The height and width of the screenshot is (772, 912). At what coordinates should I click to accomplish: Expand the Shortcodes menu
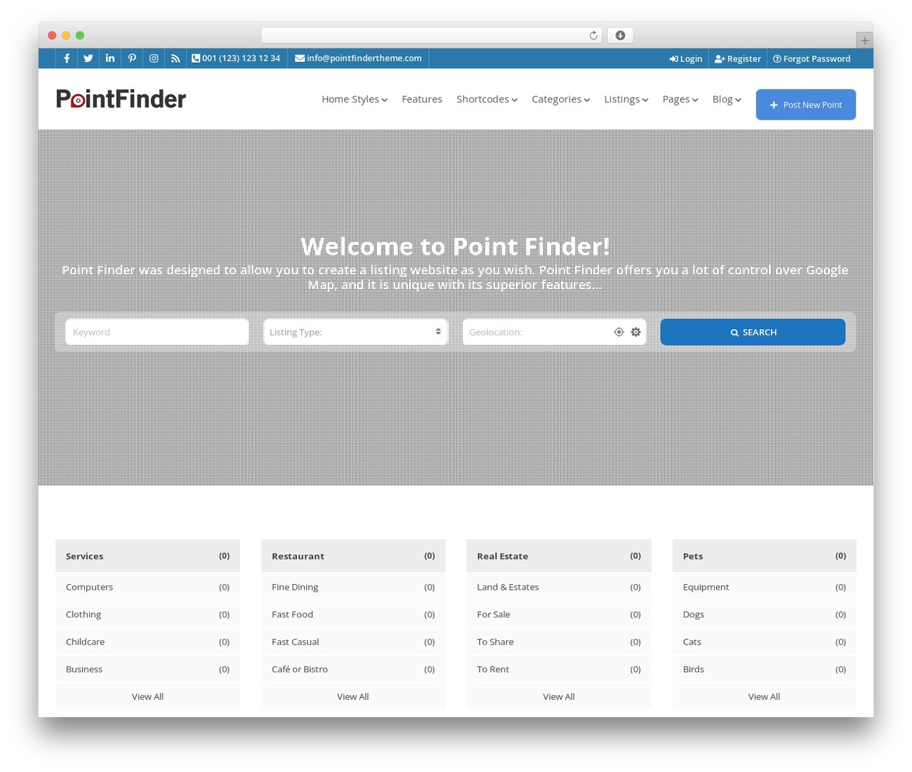pos(487,99)
